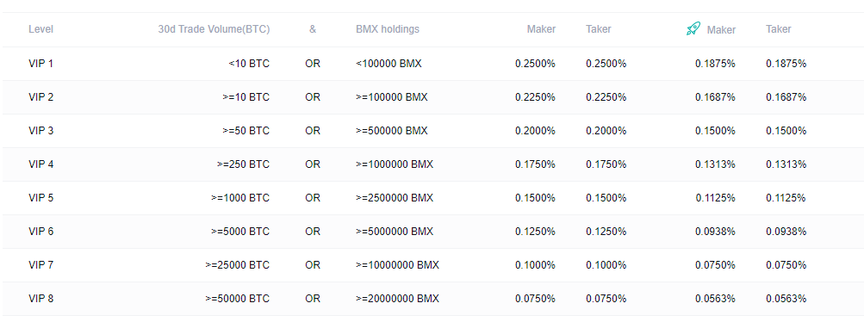Click the >=500000 BMX holdings cell
864x322 pixels.
point(392,131)
